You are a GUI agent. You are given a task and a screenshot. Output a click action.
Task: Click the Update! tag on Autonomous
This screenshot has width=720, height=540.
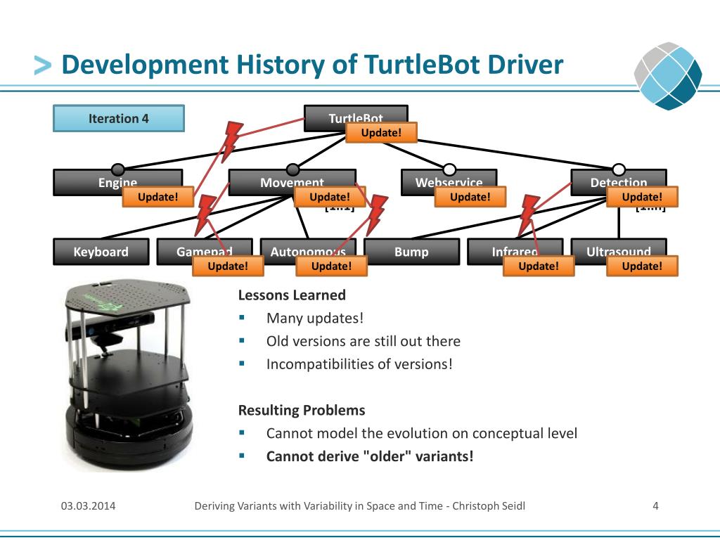tap(332, 266)
